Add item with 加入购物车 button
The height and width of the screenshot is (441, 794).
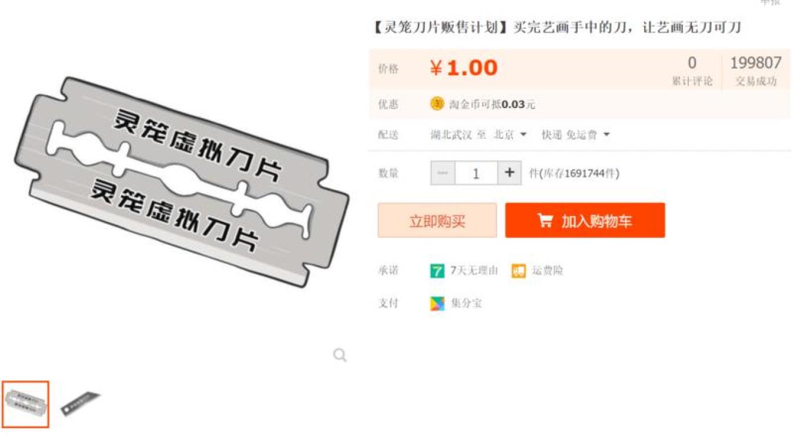pos(585,220)
